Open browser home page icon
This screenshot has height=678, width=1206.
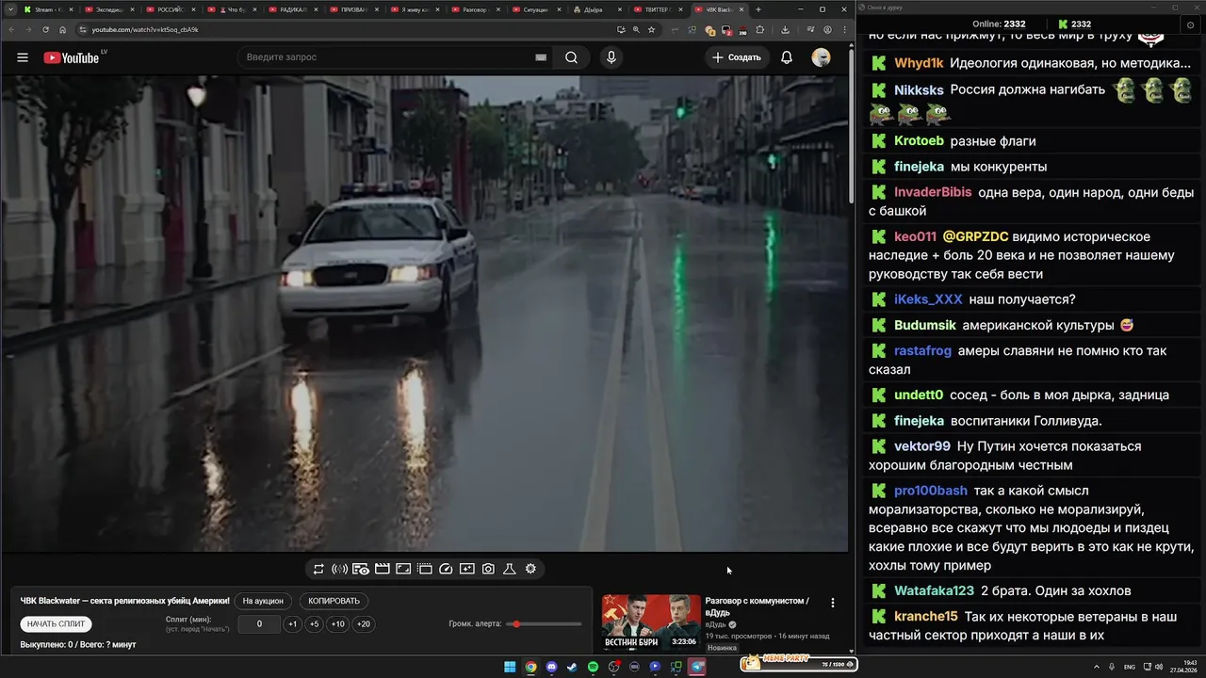[63, 30]
